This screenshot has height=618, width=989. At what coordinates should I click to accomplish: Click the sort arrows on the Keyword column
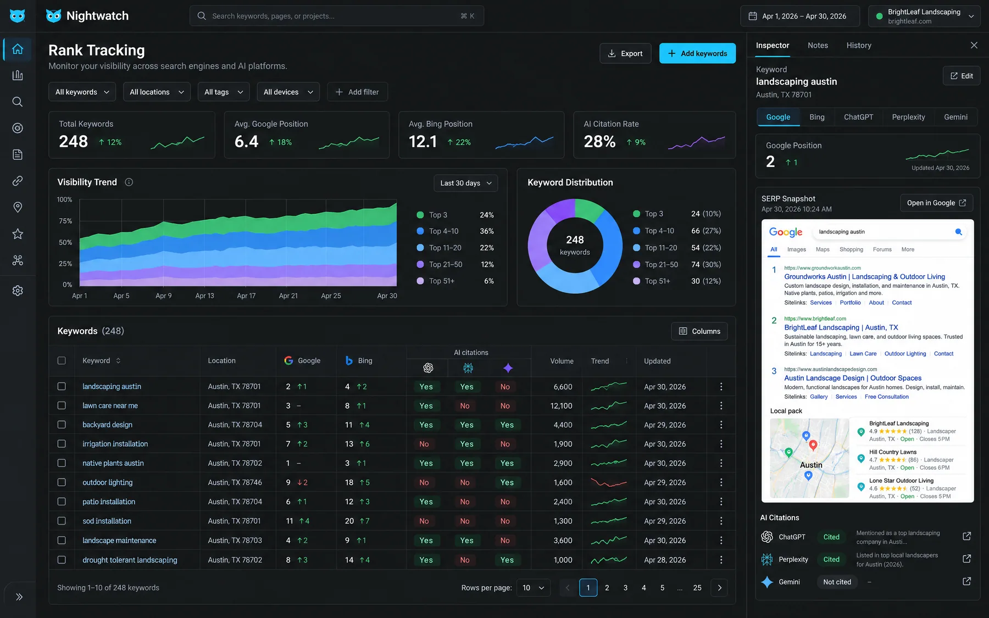click(x=118, y=361)
